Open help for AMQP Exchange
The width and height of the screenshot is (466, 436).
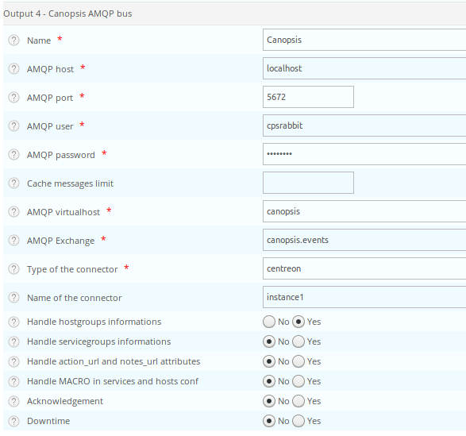(13, 240)
